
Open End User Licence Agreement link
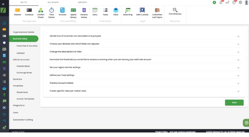182,132
